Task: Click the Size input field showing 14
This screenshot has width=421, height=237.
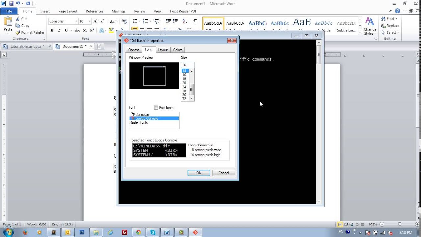Action: point(187,65)
